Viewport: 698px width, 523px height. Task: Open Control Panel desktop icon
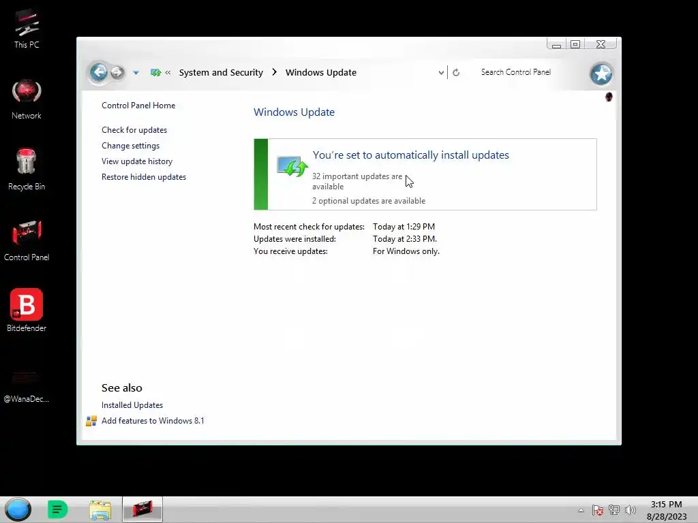27,240
